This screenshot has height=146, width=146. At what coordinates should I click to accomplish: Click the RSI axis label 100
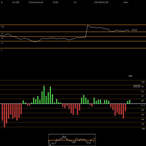coord(3,27)
